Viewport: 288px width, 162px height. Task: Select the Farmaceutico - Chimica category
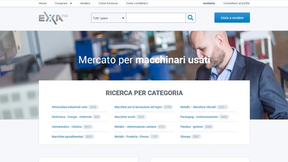66,127
